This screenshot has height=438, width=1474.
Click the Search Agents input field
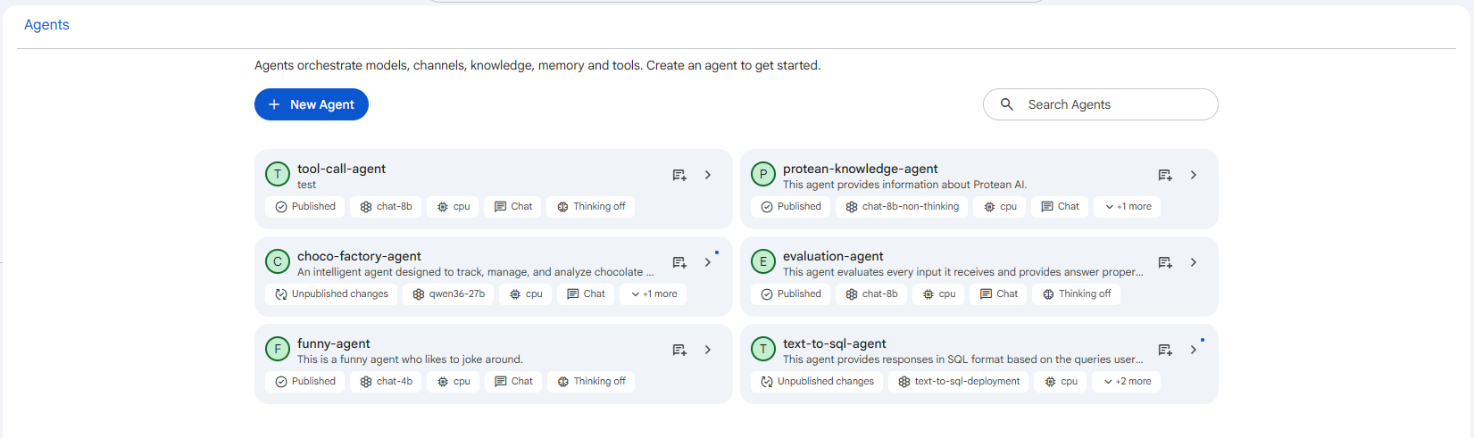coord(1101,104)
